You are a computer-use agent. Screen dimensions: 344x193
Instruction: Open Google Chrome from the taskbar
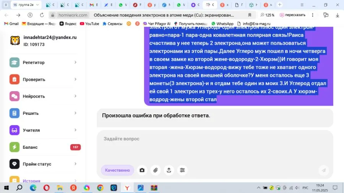coord(100,188)
